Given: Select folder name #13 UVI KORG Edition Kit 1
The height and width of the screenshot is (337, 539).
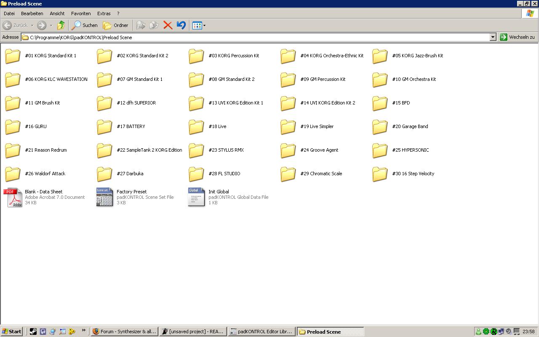Looking at the screenshot, I should (236, 103).
